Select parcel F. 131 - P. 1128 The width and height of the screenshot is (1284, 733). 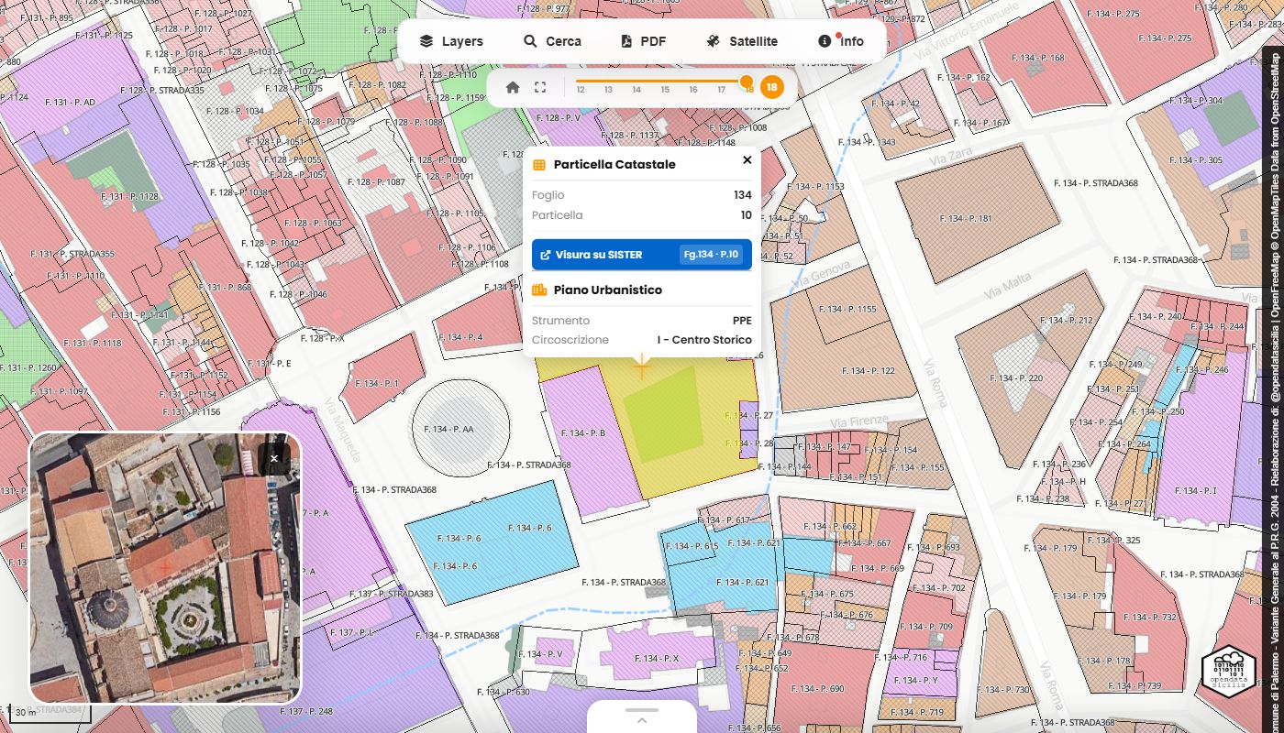click(x=129, y=197)
